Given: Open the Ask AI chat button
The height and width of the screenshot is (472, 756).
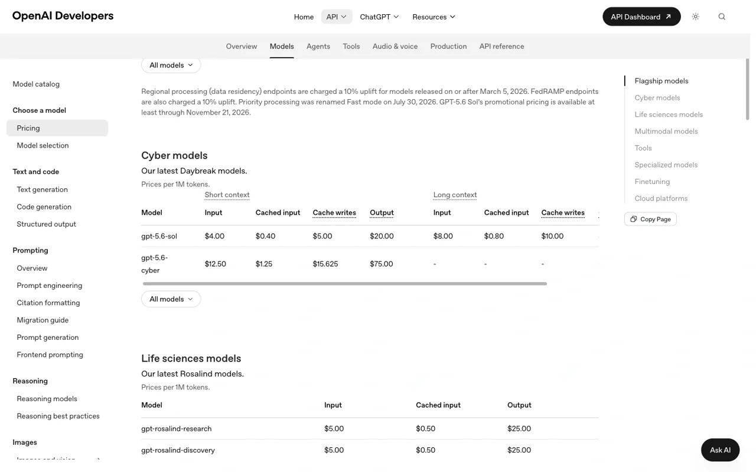Looking at the screenshot, I should click(720, 450).
